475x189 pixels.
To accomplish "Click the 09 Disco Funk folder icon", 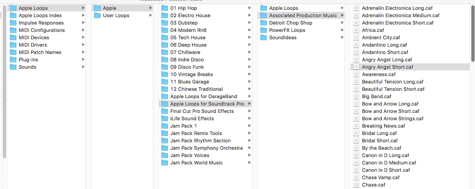I will pos(165,67).
